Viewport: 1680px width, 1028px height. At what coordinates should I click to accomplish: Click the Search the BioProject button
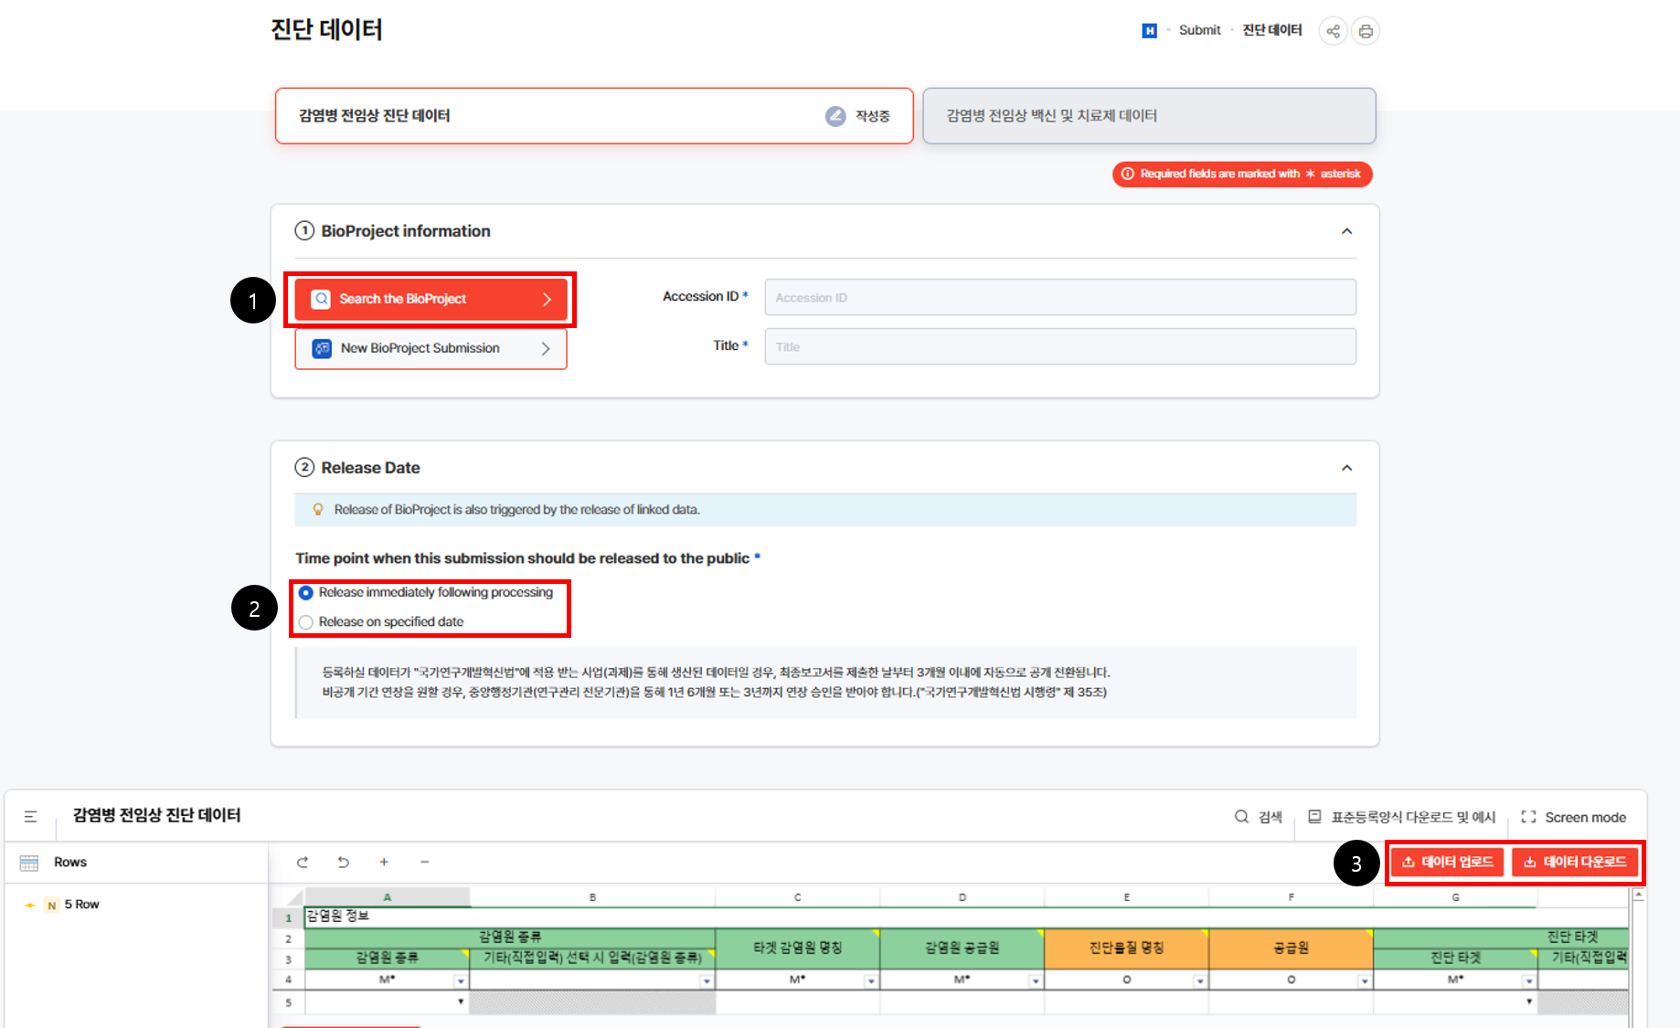[x=431, y=299]
